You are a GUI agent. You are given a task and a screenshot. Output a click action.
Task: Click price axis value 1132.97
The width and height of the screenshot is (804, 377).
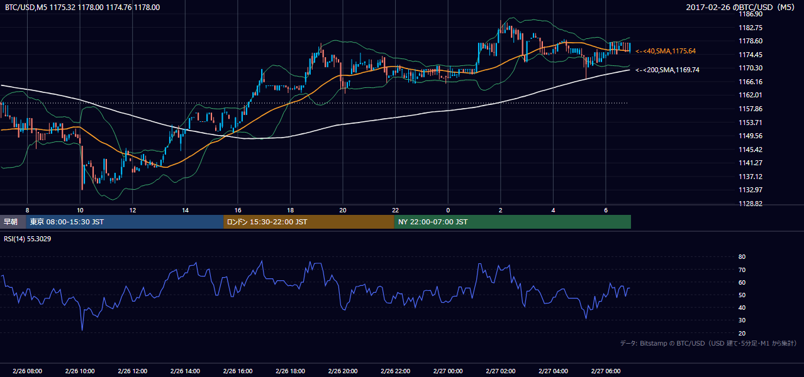751,190
